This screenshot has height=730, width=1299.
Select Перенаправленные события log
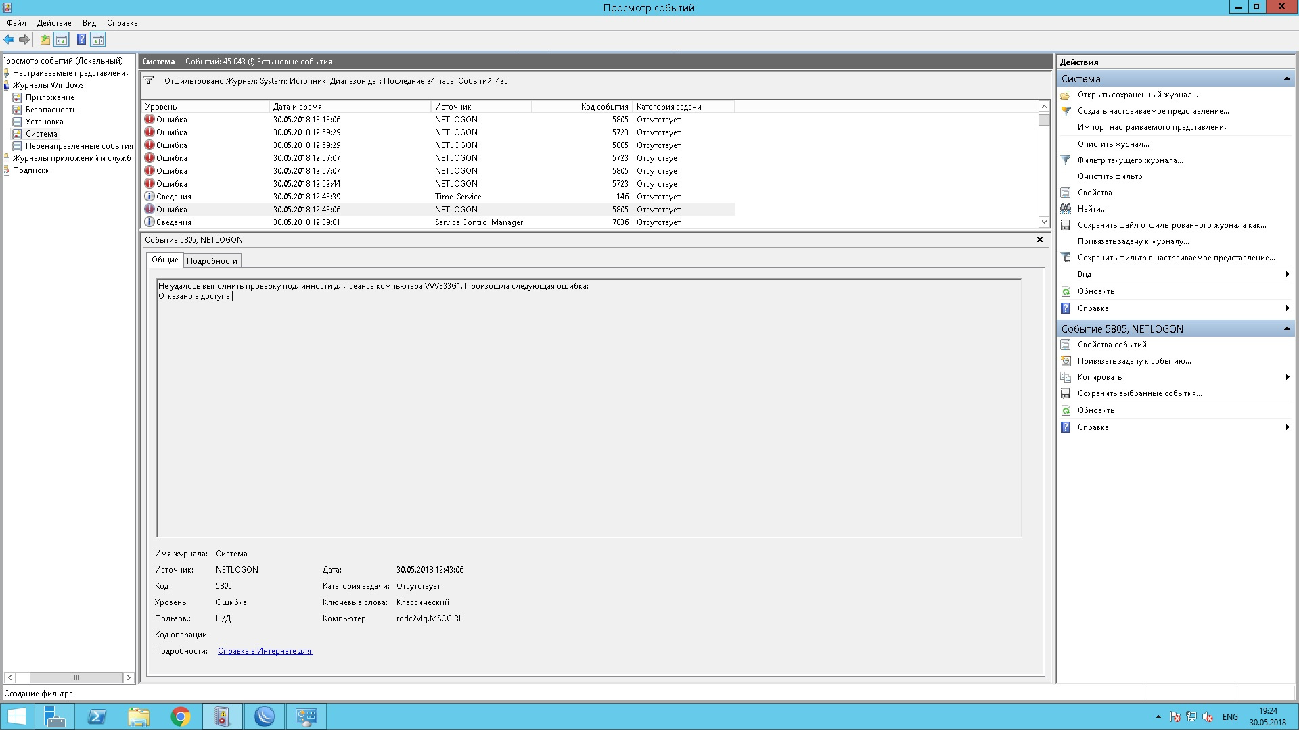point(79,146)
